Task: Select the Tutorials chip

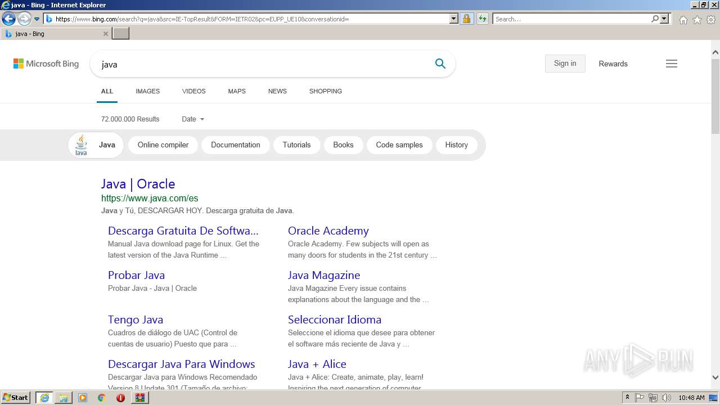Action: (296, 145)
